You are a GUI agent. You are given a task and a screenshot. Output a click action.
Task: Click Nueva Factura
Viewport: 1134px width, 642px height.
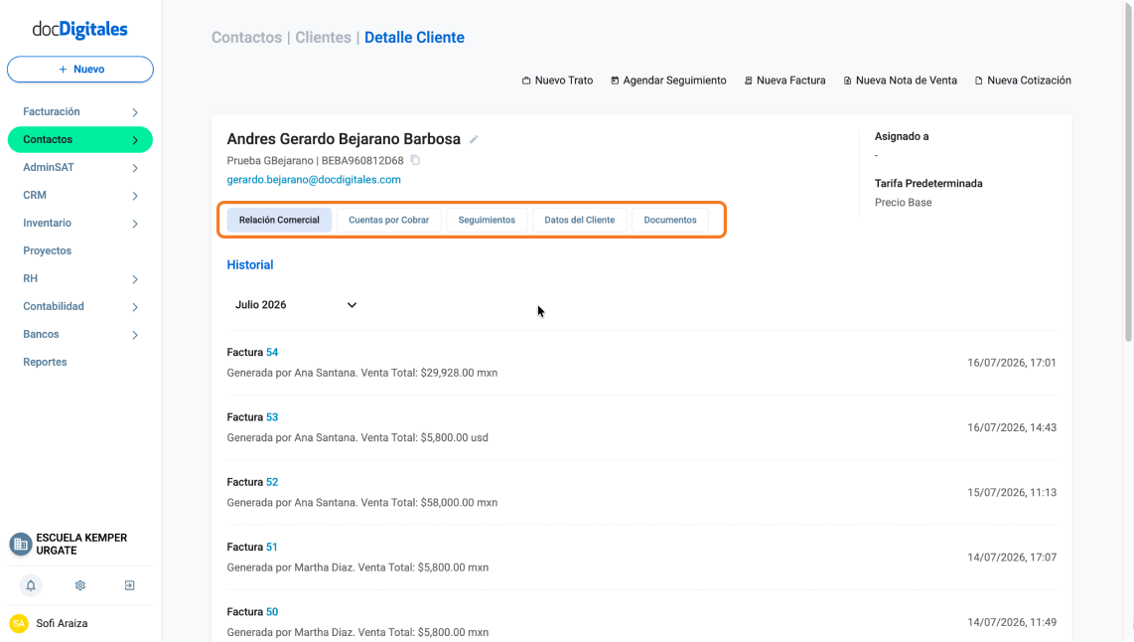point(784,80)
